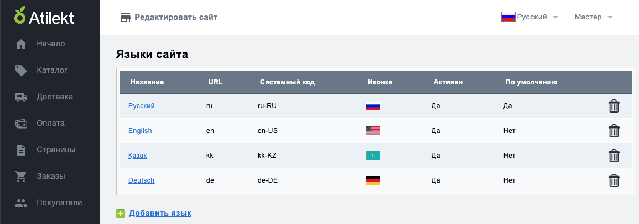Expand the Мастер dropdown menu

tap(593, 17)
